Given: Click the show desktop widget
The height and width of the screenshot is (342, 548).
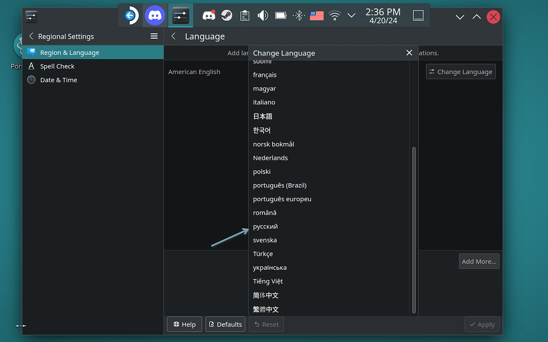Looking at the screenshot, I should click(x=418, y=15).
